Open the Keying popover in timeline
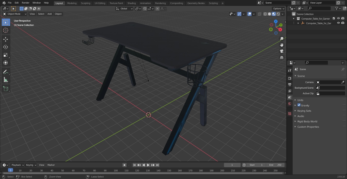Viewport: 347px width, 179px height. click(x=31, y=165)
